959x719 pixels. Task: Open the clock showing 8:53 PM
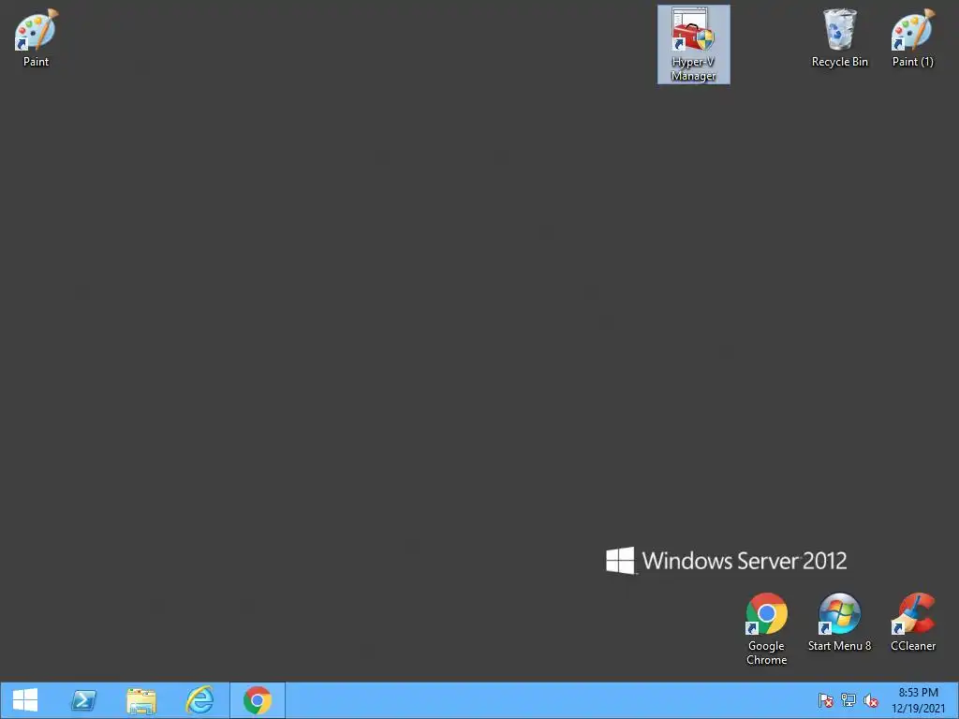[x=918, y=700]
